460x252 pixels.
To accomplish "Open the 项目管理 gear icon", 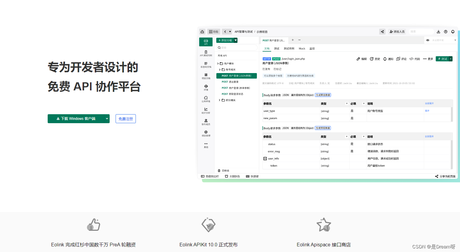I will (x=206, y=132).
